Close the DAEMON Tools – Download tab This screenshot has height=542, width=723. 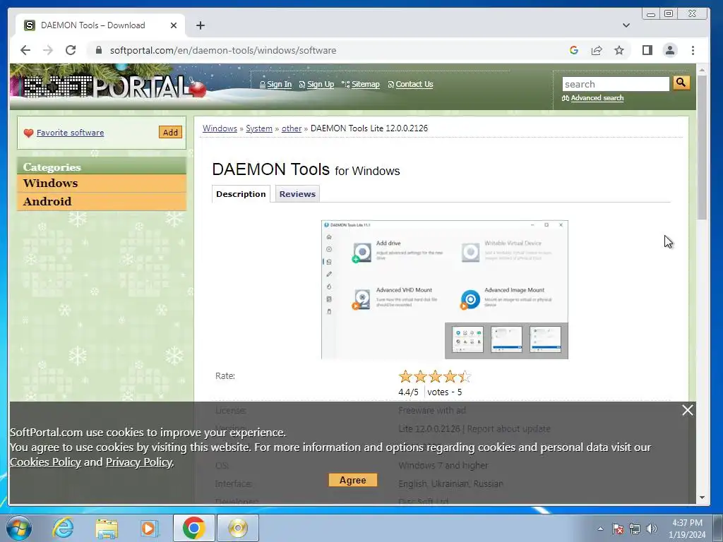pos(174,25)
